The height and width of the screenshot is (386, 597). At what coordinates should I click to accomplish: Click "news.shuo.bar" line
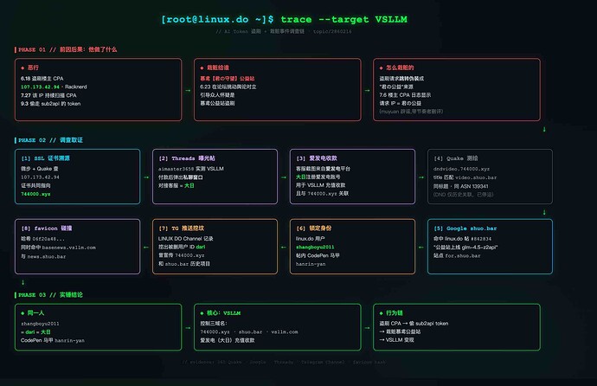click(x=43, y=256)
